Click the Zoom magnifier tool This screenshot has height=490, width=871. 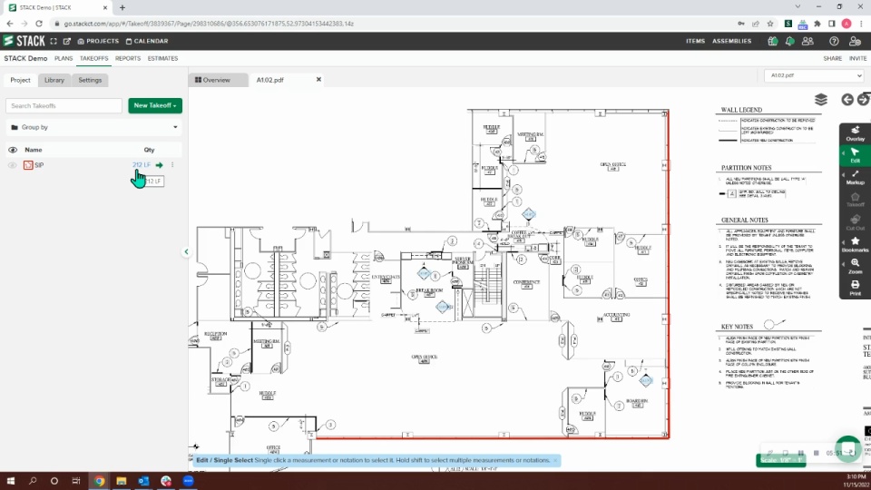click(855, 266)
